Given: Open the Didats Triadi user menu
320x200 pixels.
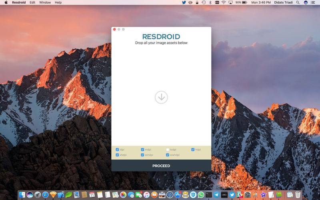Looking at the screenshot, I should tap(283, 2).
